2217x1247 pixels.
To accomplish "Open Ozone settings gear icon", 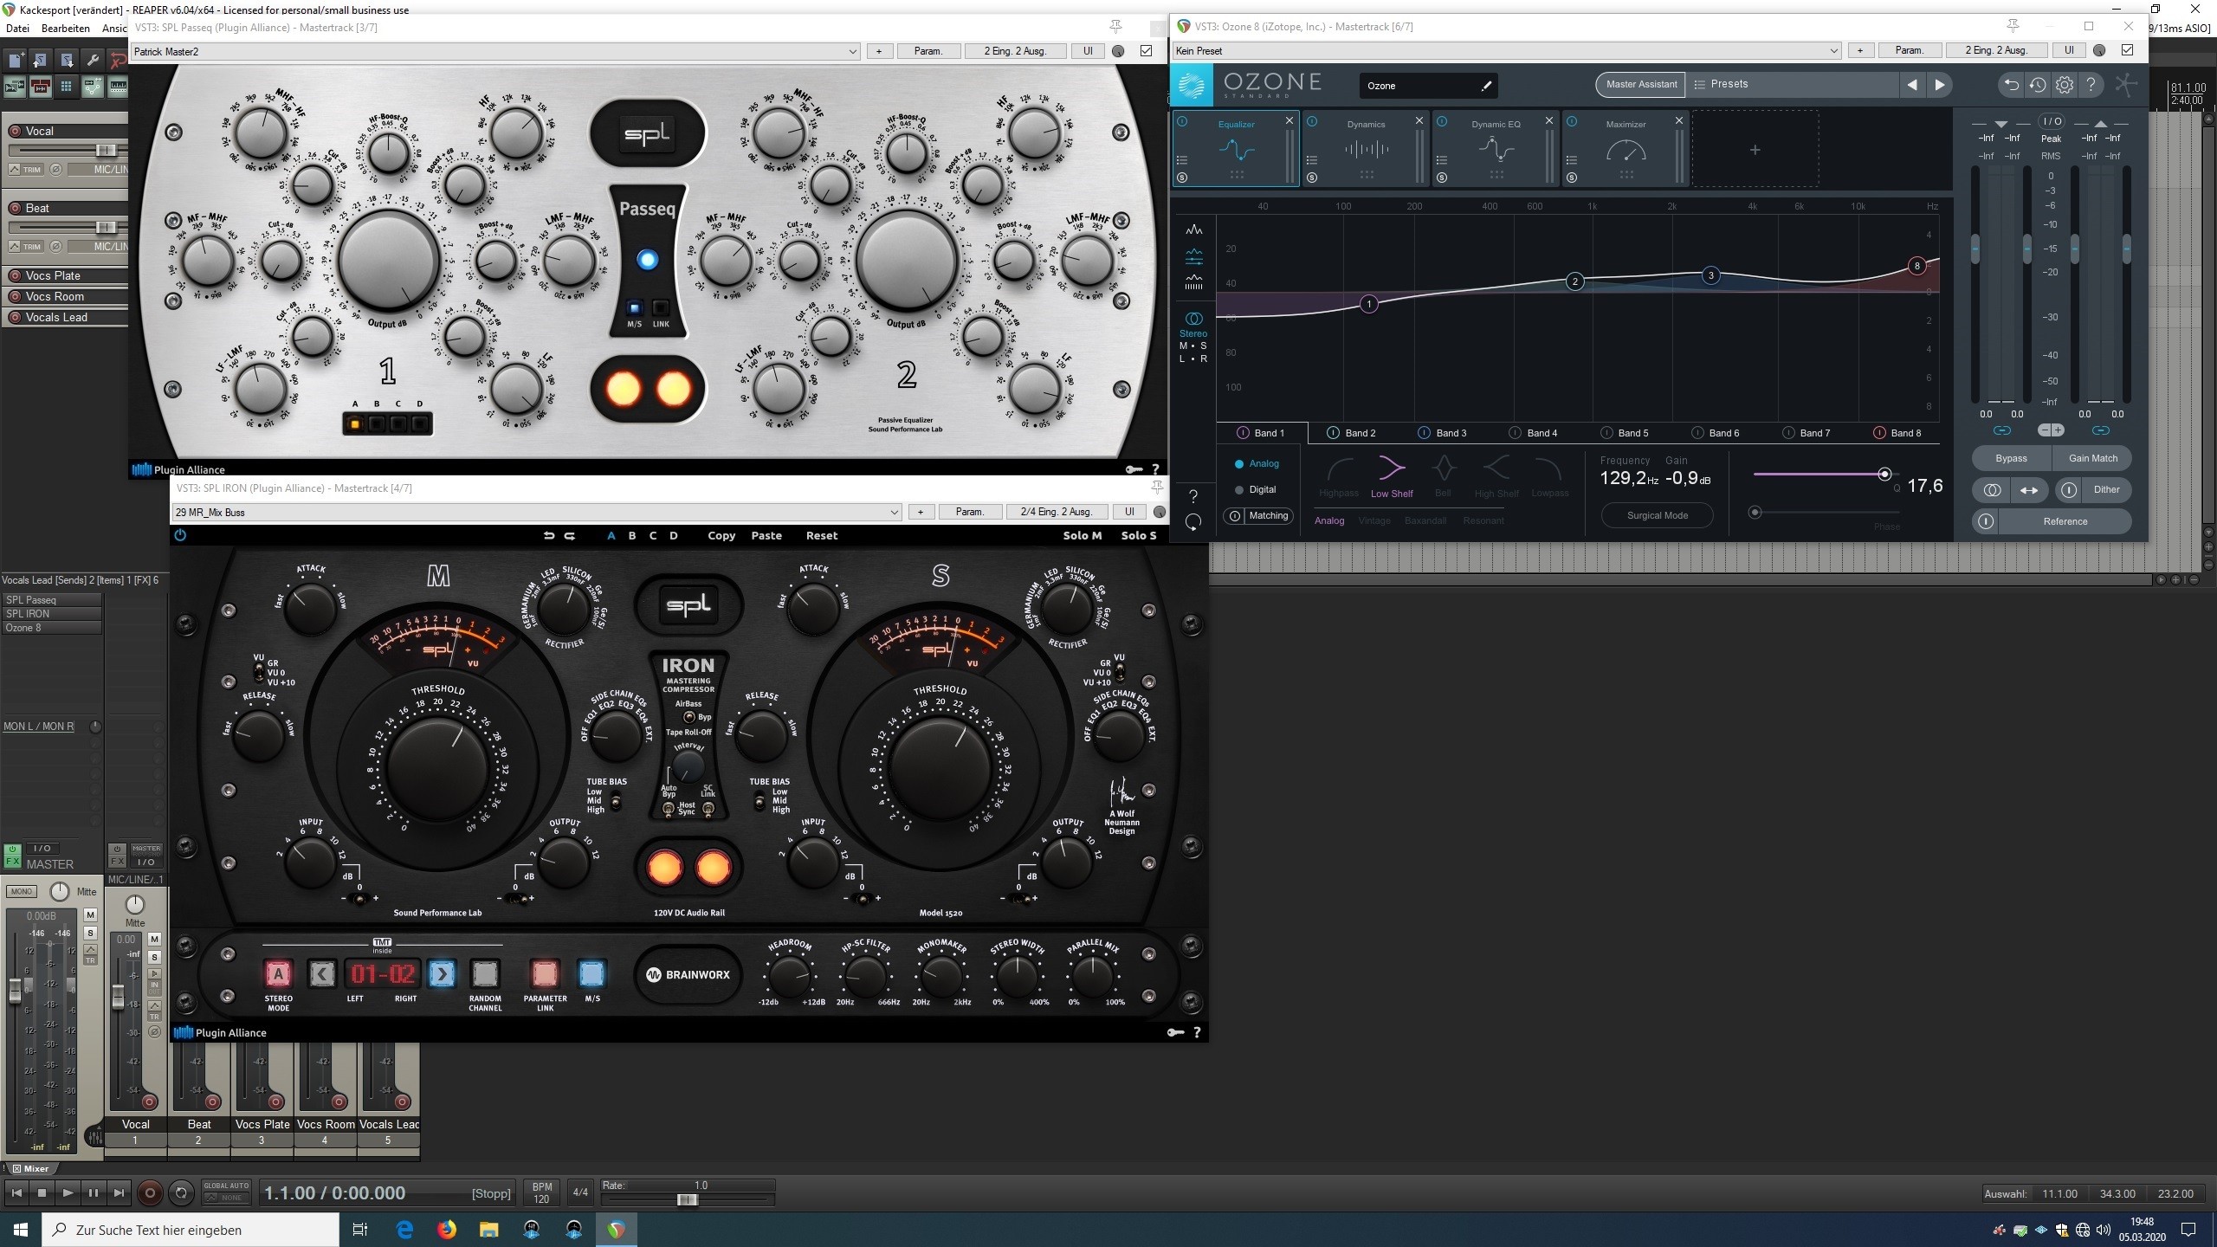I will (2065, 85).
